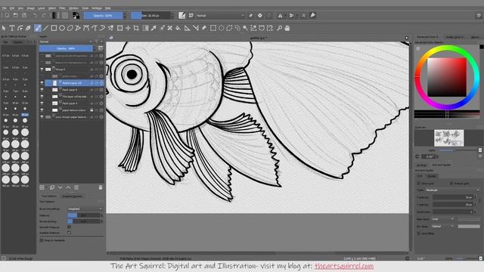Select the Rectangular Selection tool
Screen dimensions: 484x272
coord(213,28)
